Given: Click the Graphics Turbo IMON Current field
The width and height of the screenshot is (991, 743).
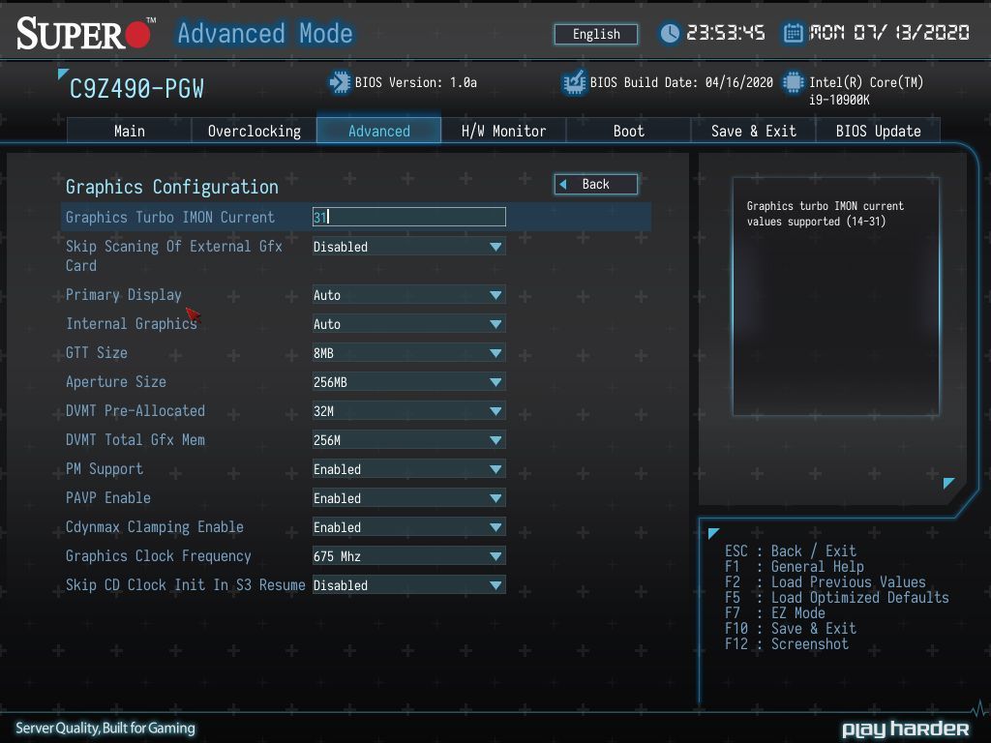Looking at the screenshot, I should tap(409, 217).
